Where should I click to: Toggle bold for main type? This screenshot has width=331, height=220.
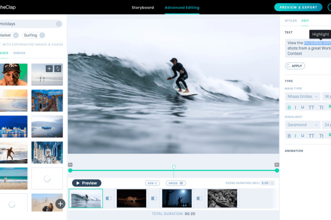(289, 107)
